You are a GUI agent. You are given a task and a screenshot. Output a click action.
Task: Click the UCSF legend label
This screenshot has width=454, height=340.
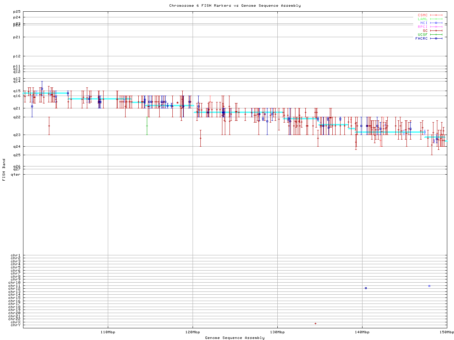click(422, 34)
